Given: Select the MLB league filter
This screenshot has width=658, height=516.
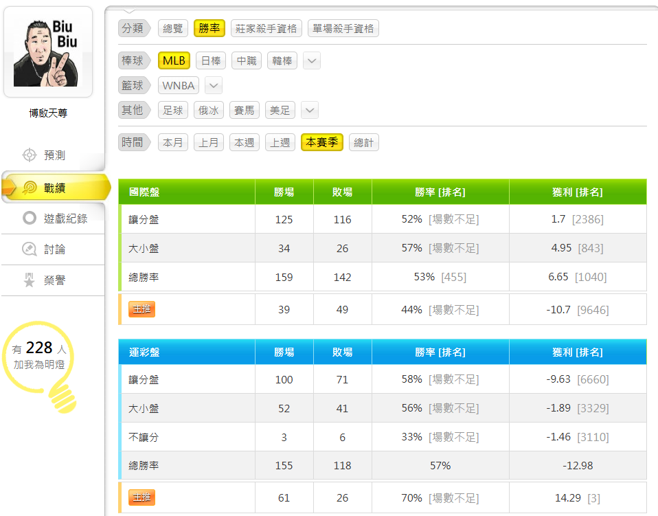Looking at the screenshot, I should tap(174, 60).
